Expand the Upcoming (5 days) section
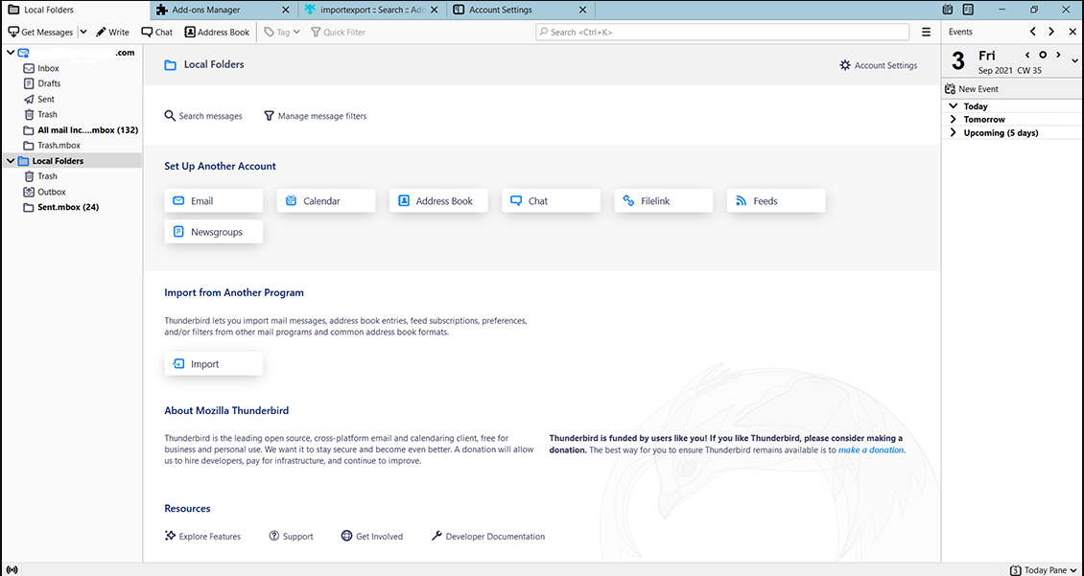 pyautogui.click(x=954, y=132)
